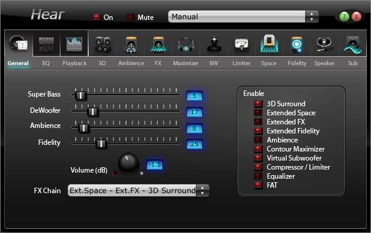Expand the FX Chain dropdown
Image resolution: width=371 pixels, height=233 pixels.
tap(138, 191)
